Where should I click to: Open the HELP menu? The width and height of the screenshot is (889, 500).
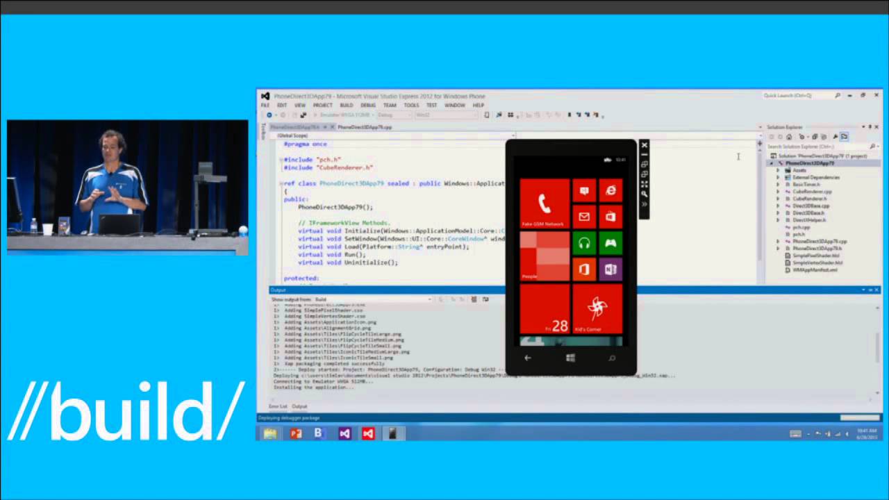tap(479, 106)
